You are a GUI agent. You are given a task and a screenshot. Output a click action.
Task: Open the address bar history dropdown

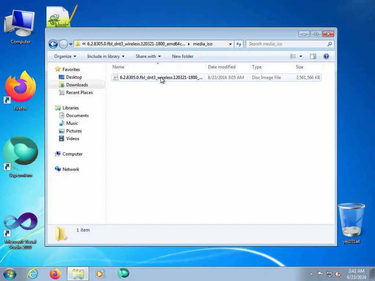click(230, 44)
